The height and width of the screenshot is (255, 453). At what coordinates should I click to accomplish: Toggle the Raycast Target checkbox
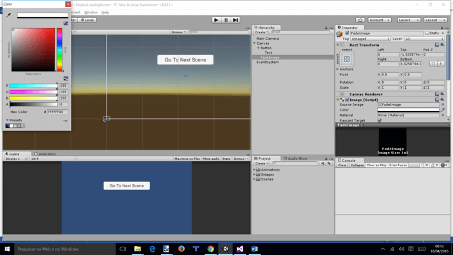coord(380,120)
